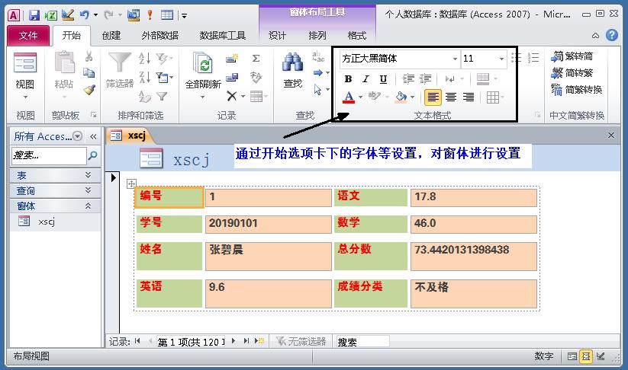Switch to the 设计 (Design) tab

pyautogui.click(x=278, y=35)
